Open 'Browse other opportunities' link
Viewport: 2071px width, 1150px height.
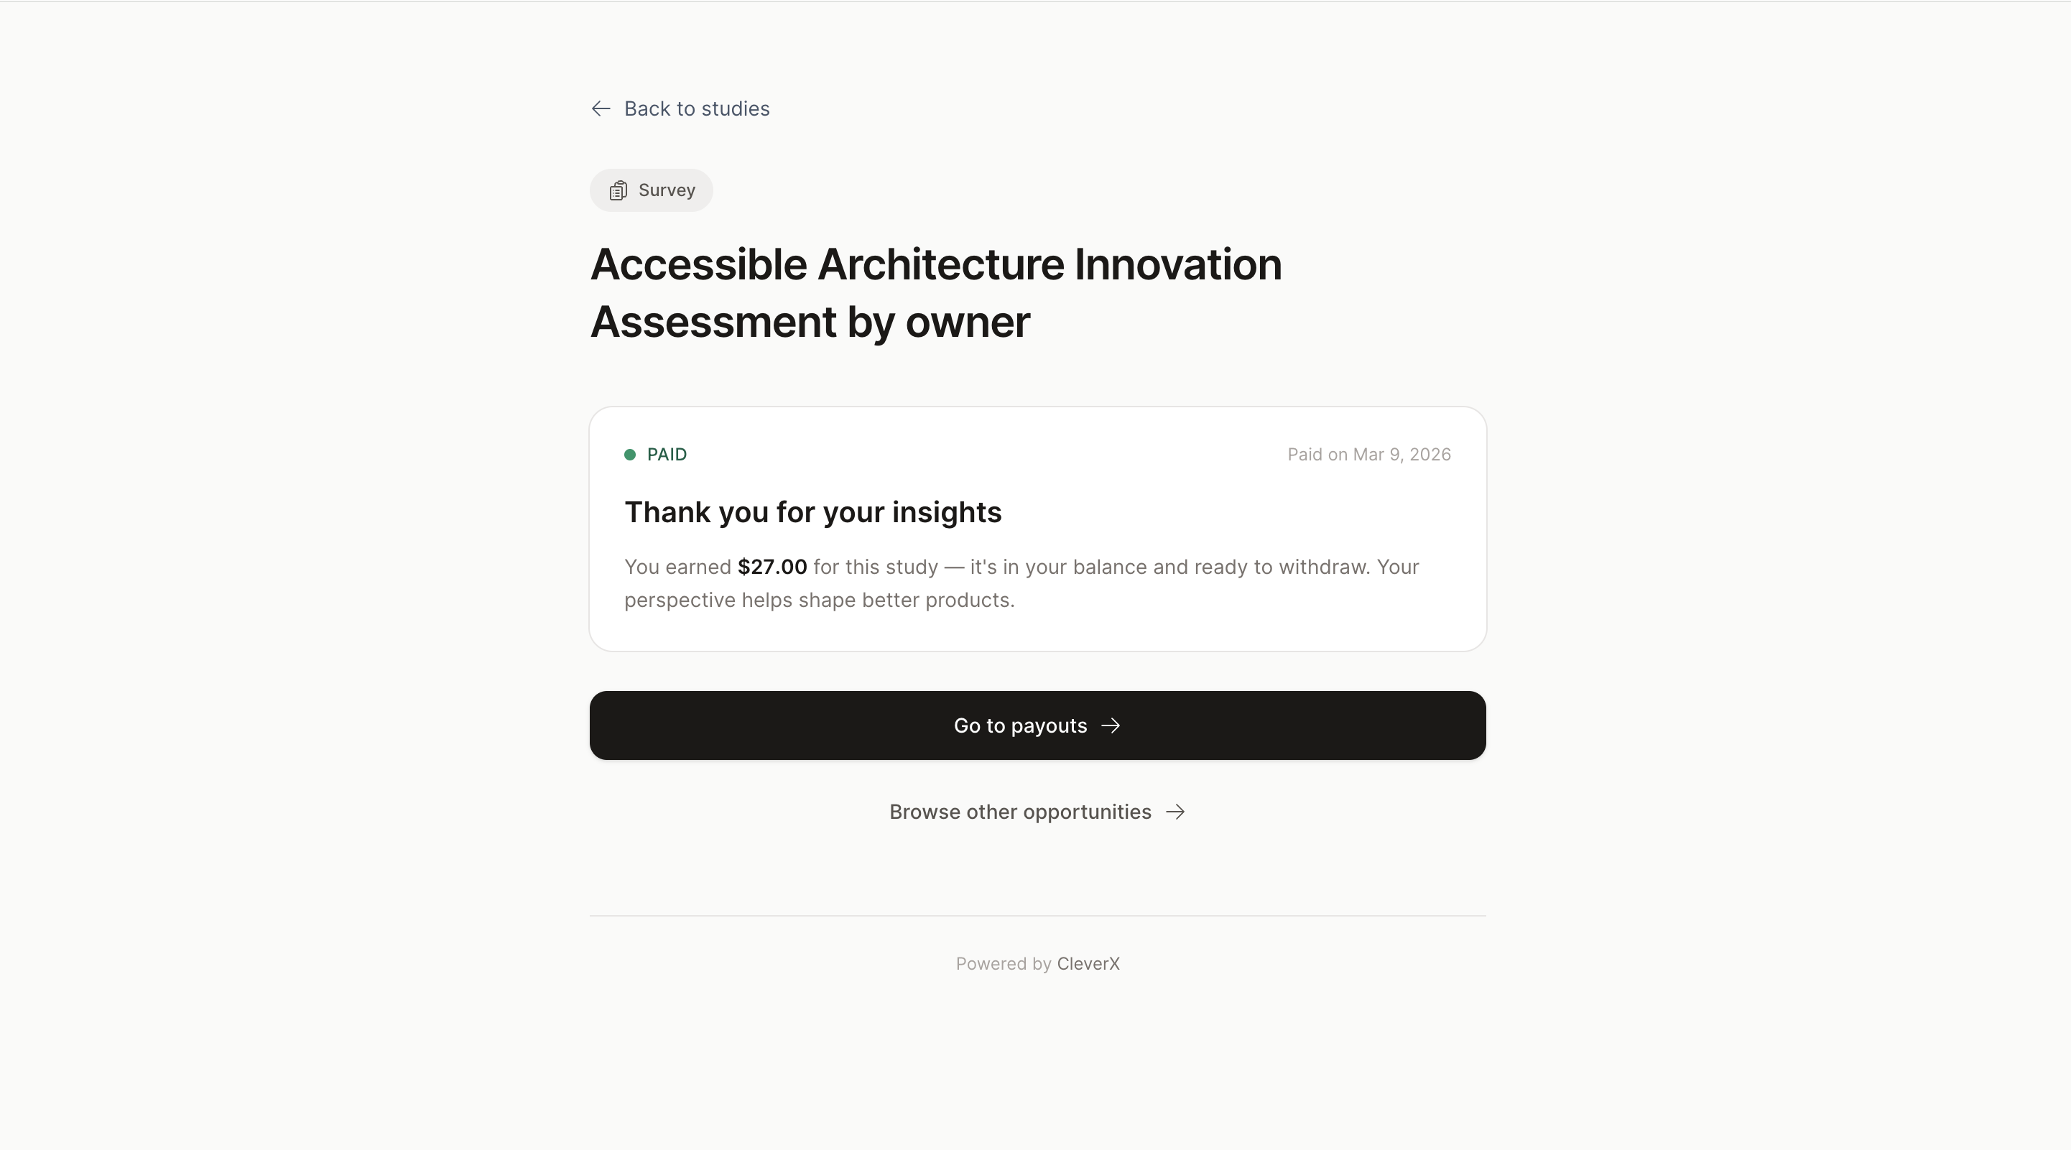[1019, 812]
